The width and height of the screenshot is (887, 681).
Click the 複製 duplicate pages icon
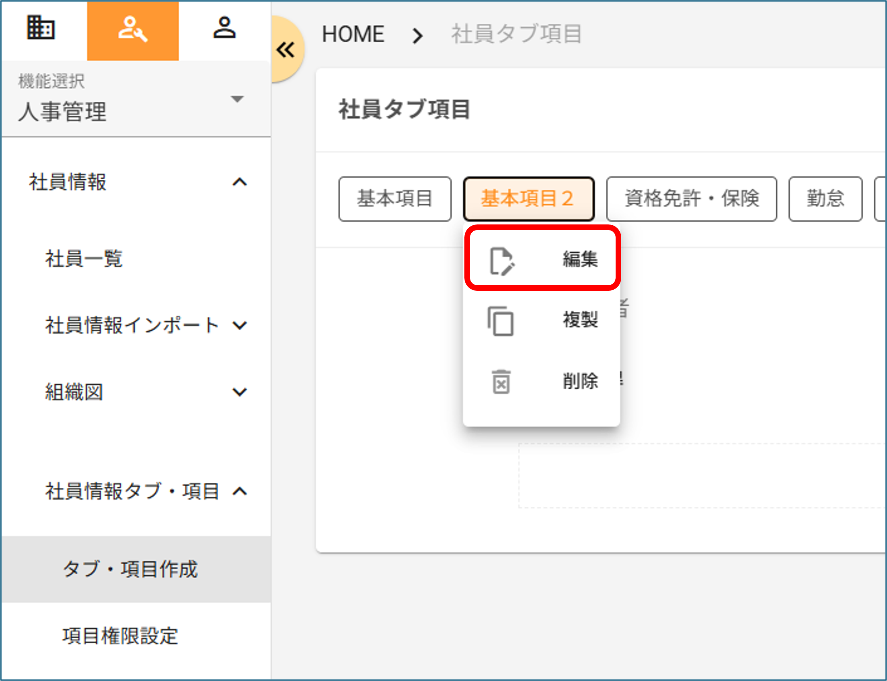(501, 320)
